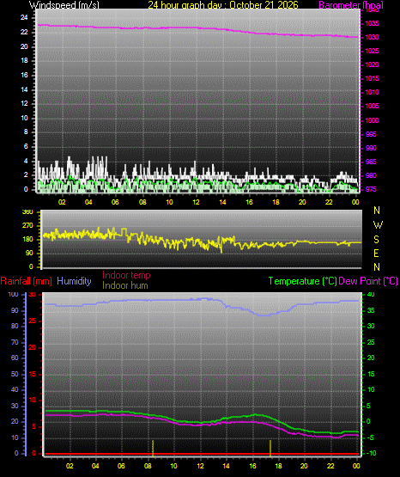Select the "Indoor hum" legend label
The image size is (400, 477).
pyautogui.click(x=125, y=285)
